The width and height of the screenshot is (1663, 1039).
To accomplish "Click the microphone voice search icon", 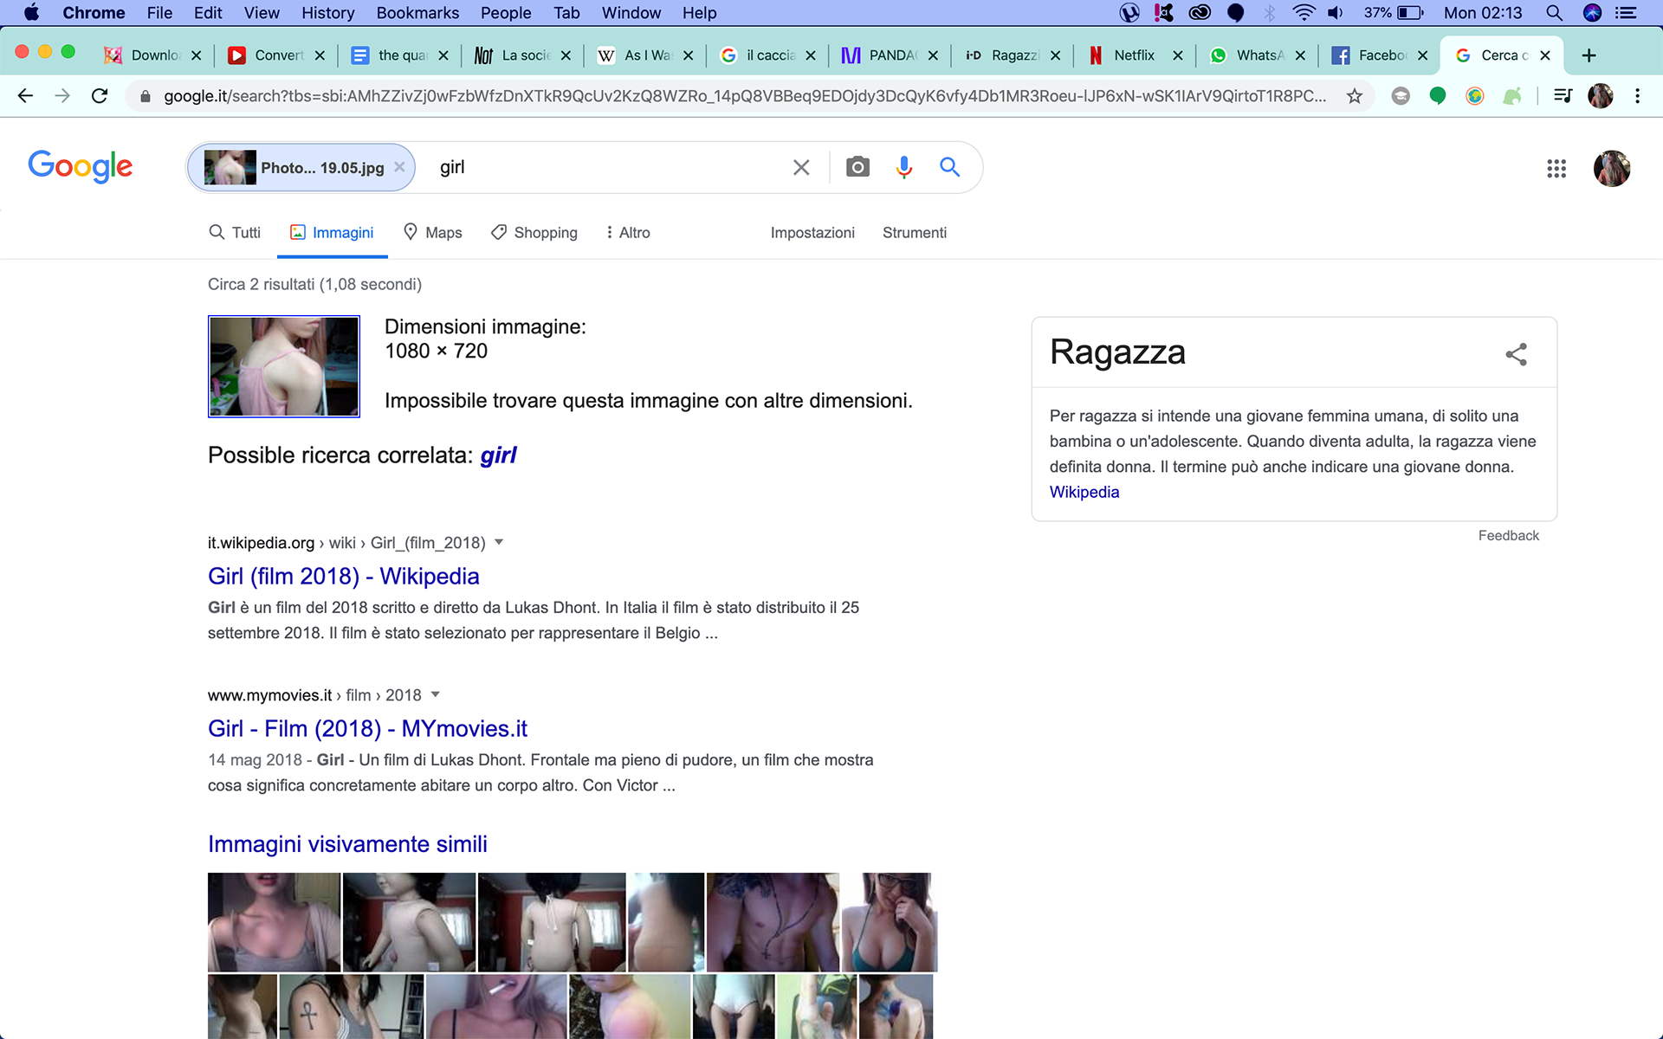I will (903, 167).
